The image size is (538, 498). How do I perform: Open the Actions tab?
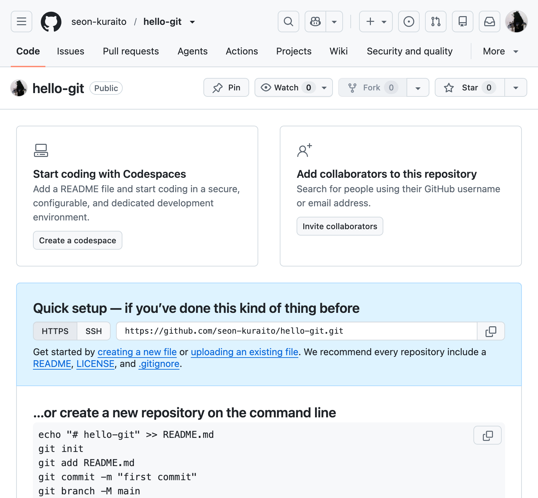click(x=242, y=51)
